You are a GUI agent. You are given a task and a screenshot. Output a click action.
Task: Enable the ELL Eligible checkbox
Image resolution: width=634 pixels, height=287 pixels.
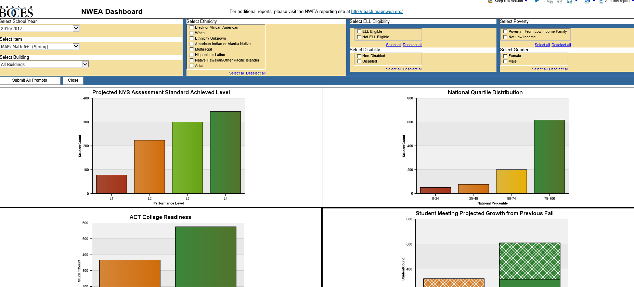[x=359, y=31]
